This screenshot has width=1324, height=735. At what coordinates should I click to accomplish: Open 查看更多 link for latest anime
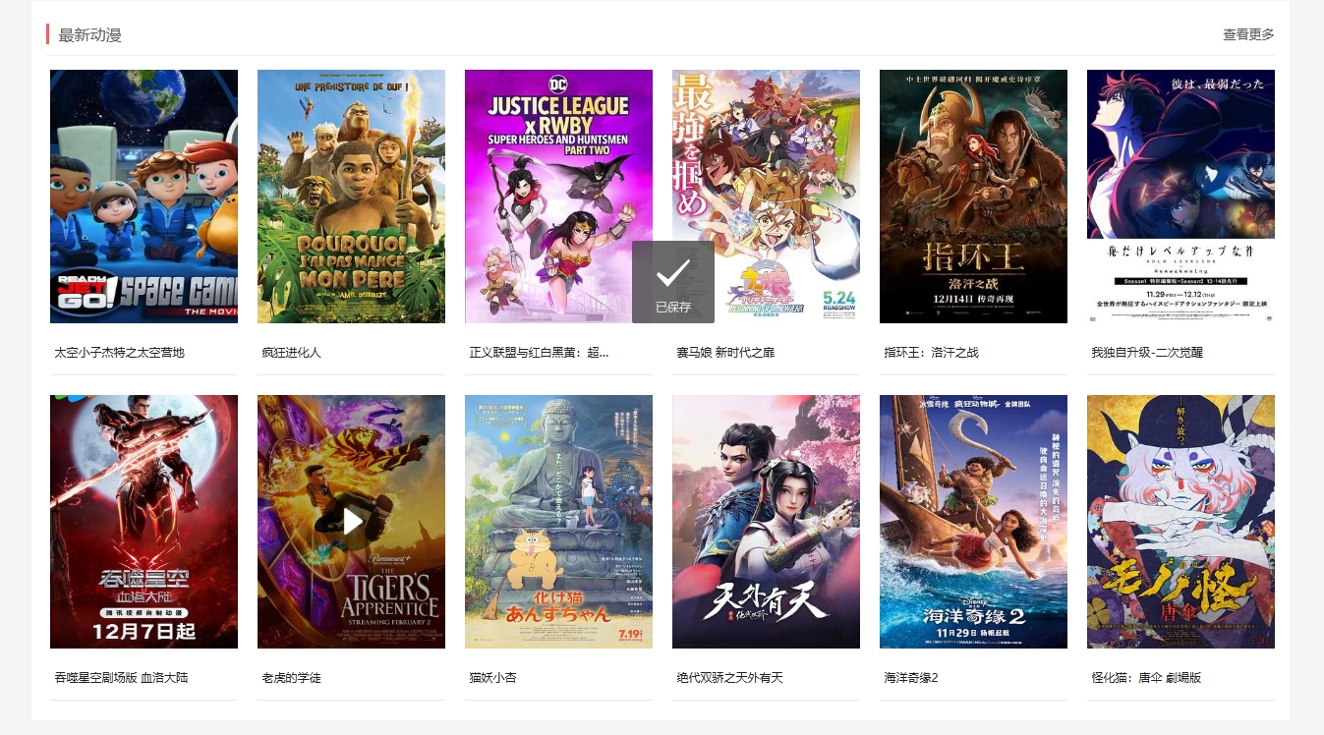pyautogui.click(x=1248, y=34)
